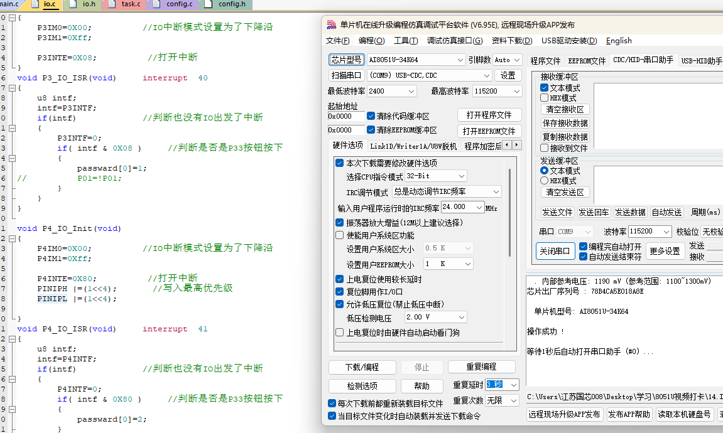Collapse the P4_IO_Init function fold marker

click(13, 238)
